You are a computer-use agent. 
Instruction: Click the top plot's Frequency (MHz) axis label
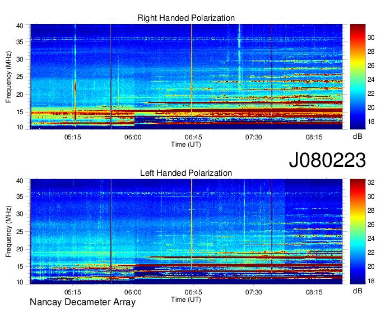(x=8, y=77)
